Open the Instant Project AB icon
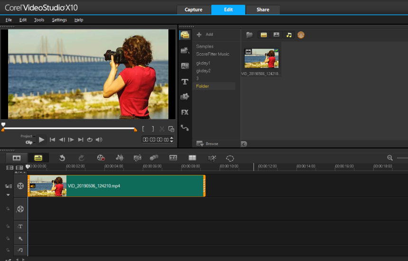This screenshot has width=408, height=261. click(x=185, y=66)
